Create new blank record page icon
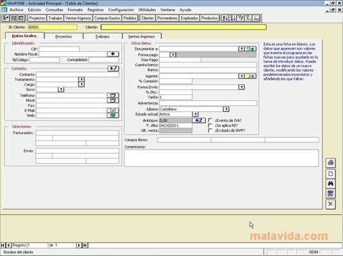Image resolution: width=343 pixels, height=256 pixels. click(x=331, y=174)
